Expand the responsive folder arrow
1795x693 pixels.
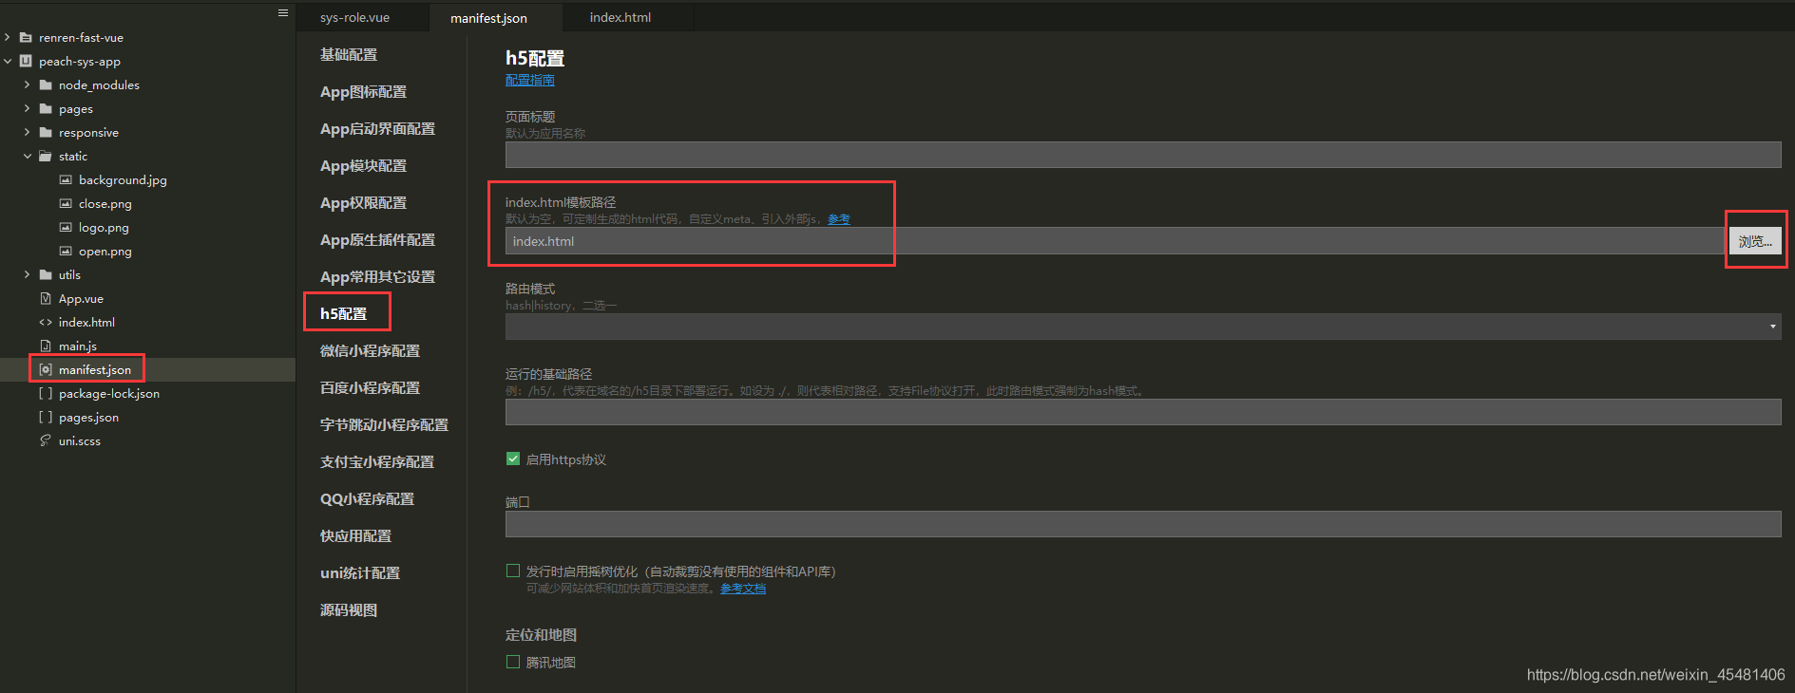pyautogui.click(x=28, y=133)
